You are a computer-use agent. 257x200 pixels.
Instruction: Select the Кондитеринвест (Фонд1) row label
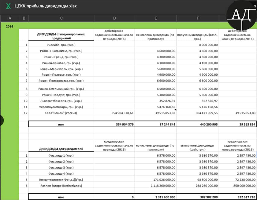click(x=61, y=180)
